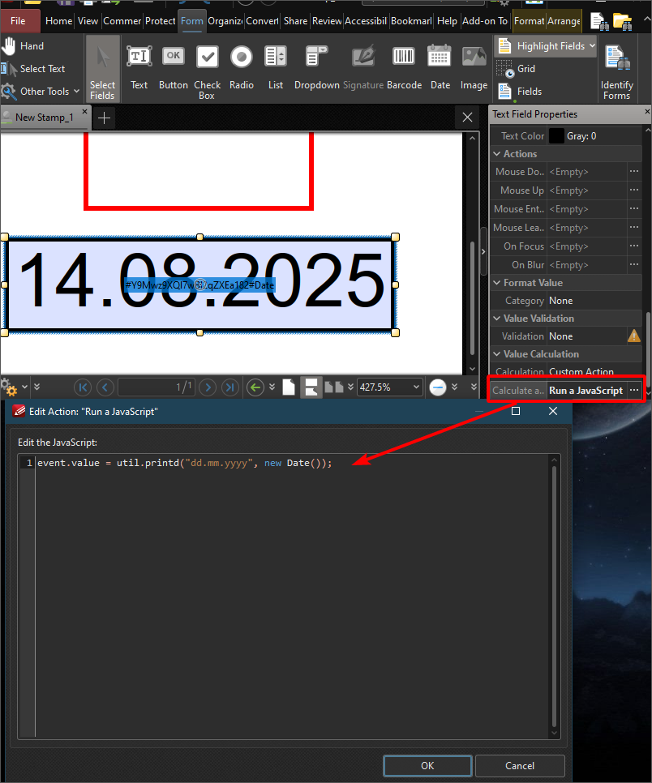Select the Radio button form tool

click(241, 66)
